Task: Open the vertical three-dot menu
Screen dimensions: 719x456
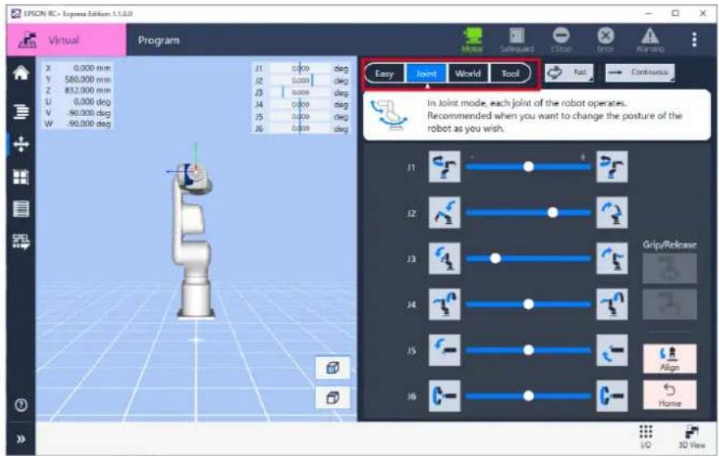Action: [695, 40]
